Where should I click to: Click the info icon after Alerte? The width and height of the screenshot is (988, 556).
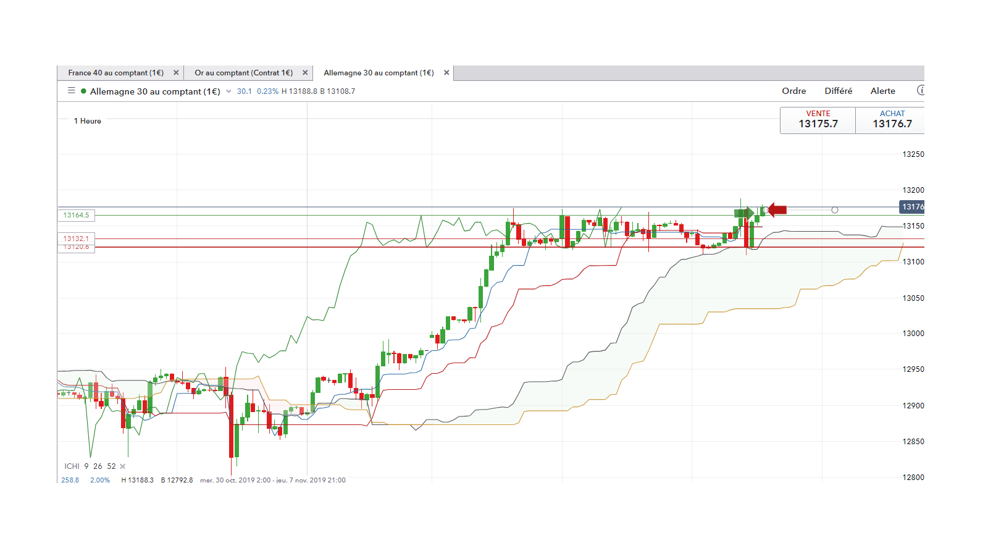[921, 90]
